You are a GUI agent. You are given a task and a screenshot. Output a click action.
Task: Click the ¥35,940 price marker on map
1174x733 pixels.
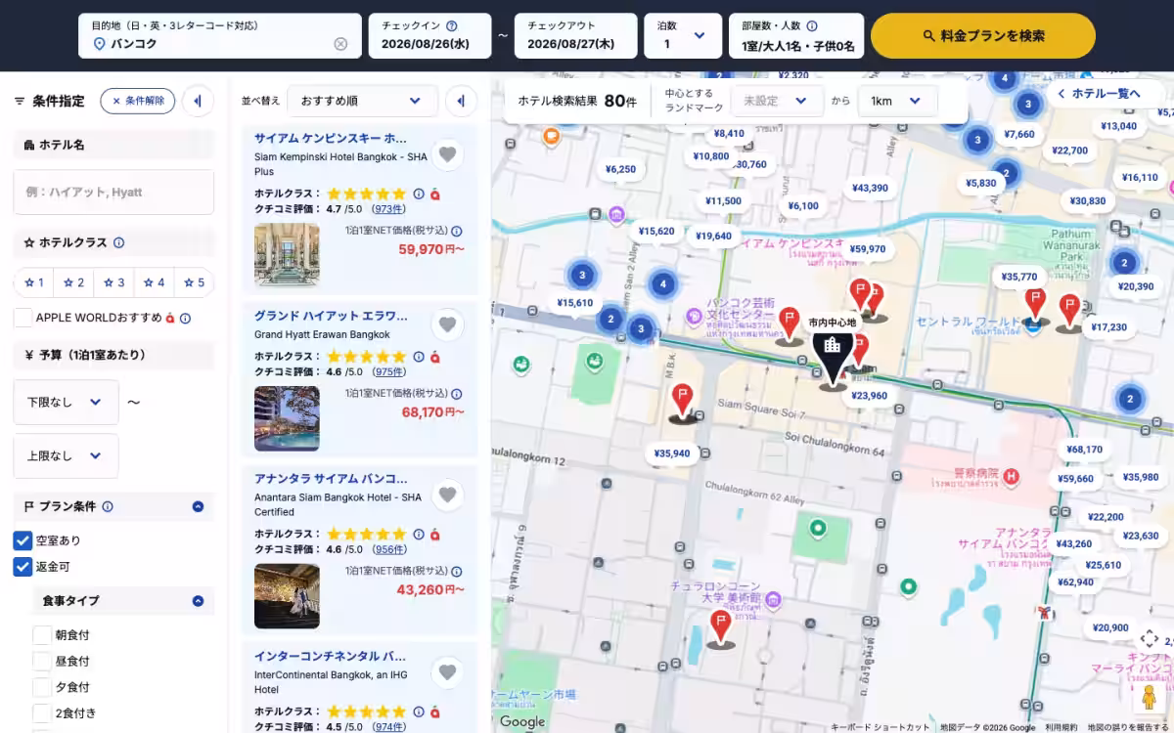(672, 453)
